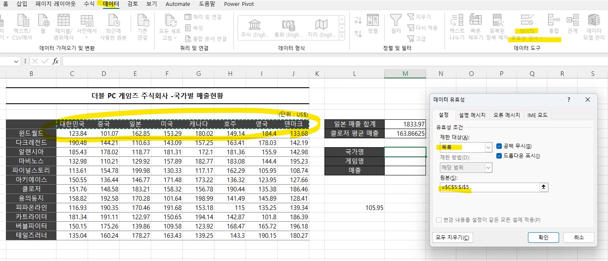Switch to 설명 메시지 dialog tab
The image size is (608, 261).
(x=472, y=115)
